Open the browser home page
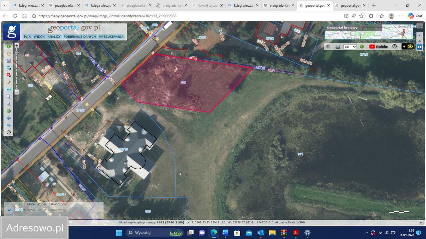426x239 pixels. (24, 16)
